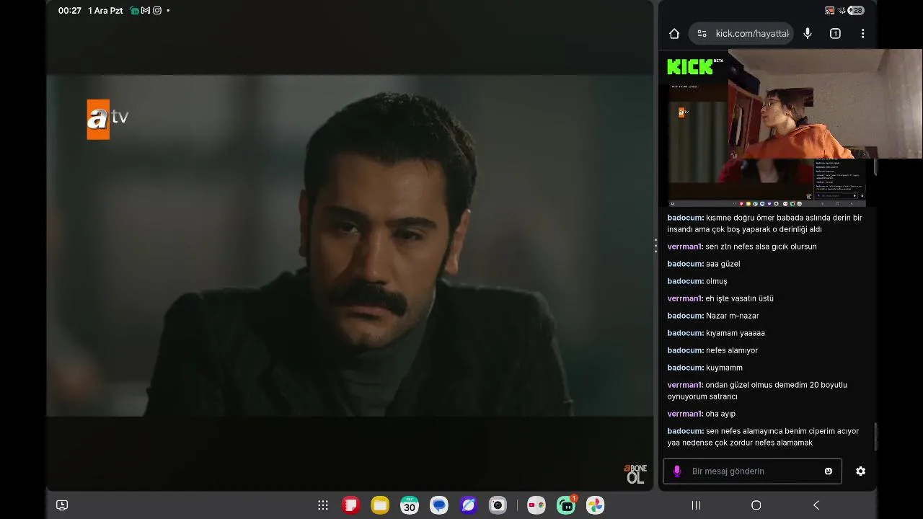
Task: Select the kick.com address bar URL
Action: 752,33
